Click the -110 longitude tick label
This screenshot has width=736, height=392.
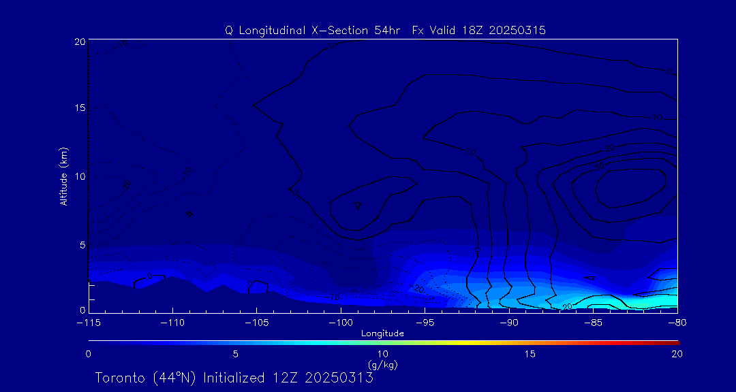(x=172, y=323)
